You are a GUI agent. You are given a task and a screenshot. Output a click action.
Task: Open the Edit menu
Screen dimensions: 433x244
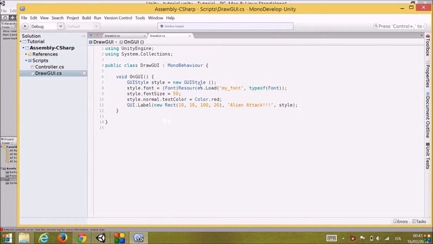34,18
